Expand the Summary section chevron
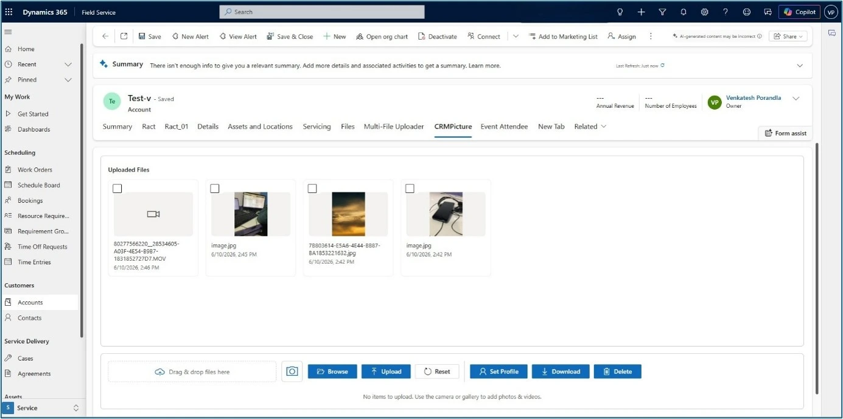The width and height of the screenshot is (843, 419). pyautogui.click(x=800, y=66)
